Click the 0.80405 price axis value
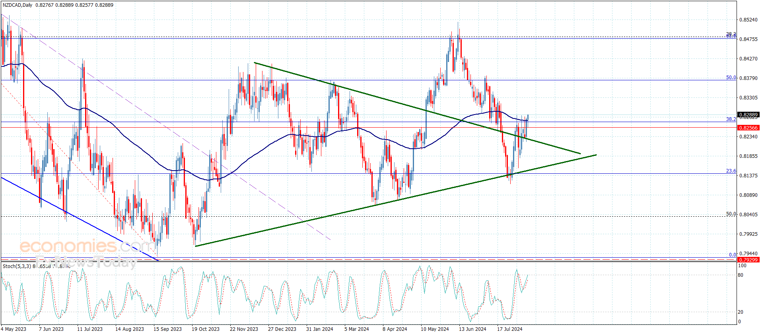This screenshot has width=762, height=334. (x=748, y=214)
